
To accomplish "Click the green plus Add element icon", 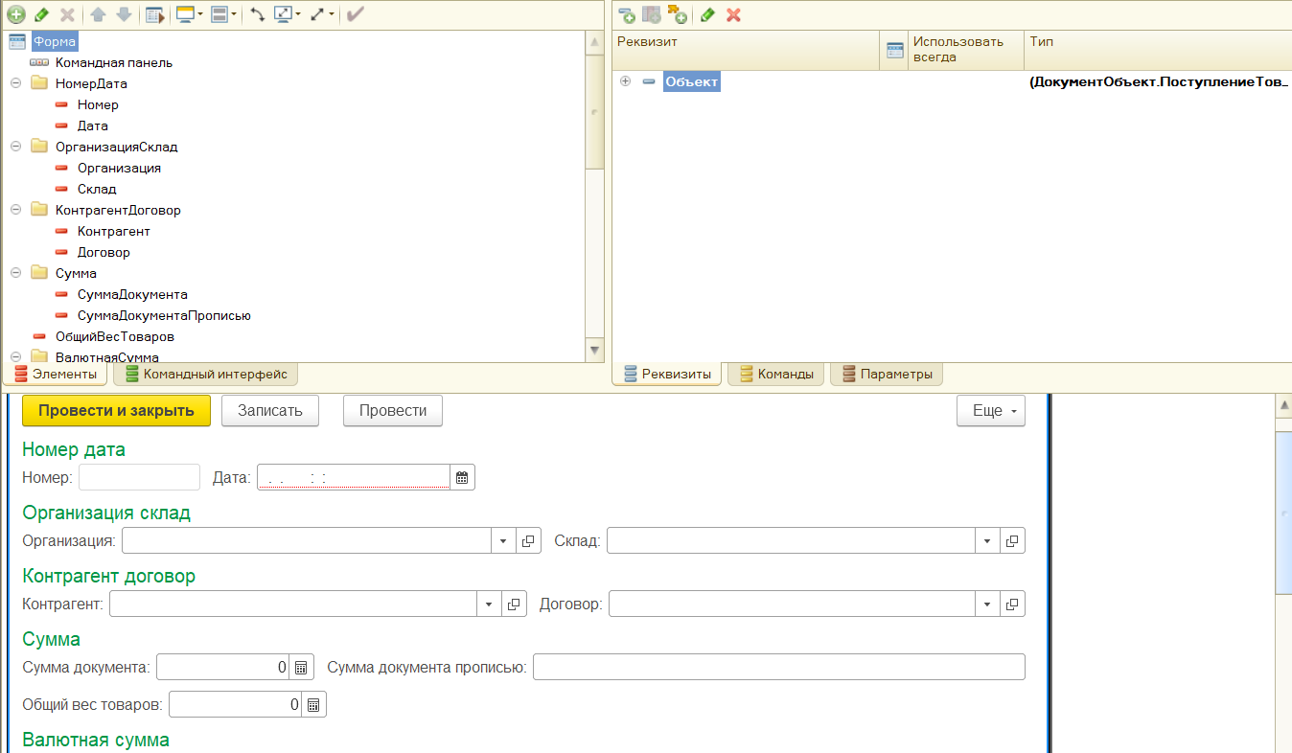I will [16, 14].
